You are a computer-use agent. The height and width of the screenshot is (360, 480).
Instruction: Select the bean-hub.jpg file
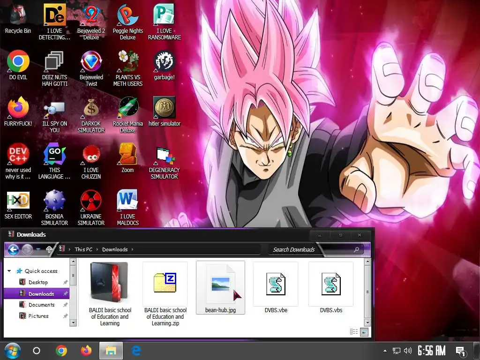click(220, 288)
